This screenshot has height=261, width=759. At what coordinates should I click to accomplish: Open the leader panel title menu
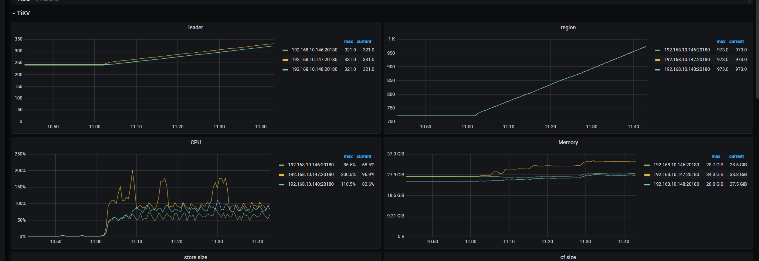[x=195, y=28]
